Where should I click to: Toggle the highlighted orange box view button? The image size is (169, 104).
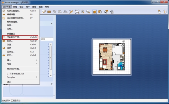pos(95,12)
